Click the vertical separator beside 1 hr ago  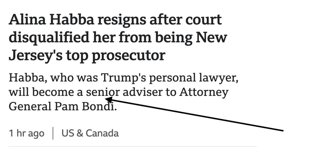point(53,133)
